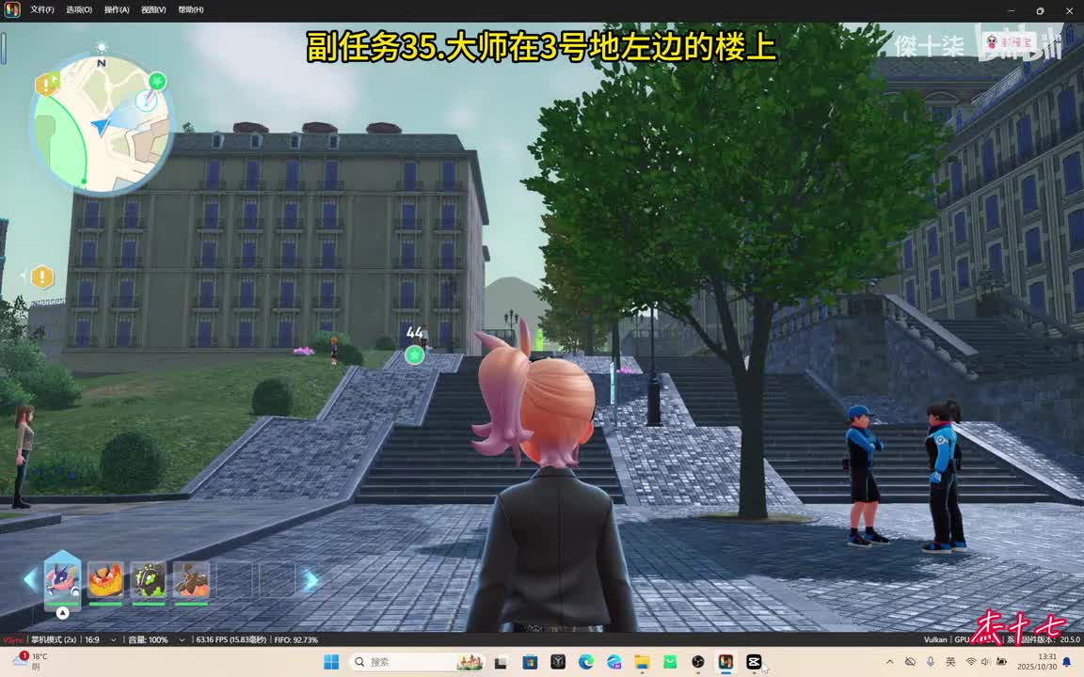Viewport: 1084px width, 677px height.
Task: Select the first blue Pokémon party slot
Action: (x=62, y=579)
